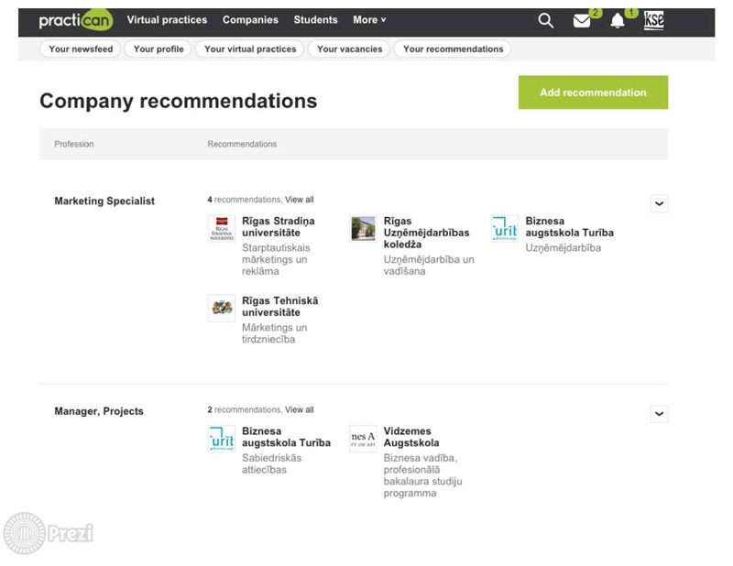The height and width of the screenshot is (566, 733).
Task: Open the search magnifier icon
Action: point(545,20)
